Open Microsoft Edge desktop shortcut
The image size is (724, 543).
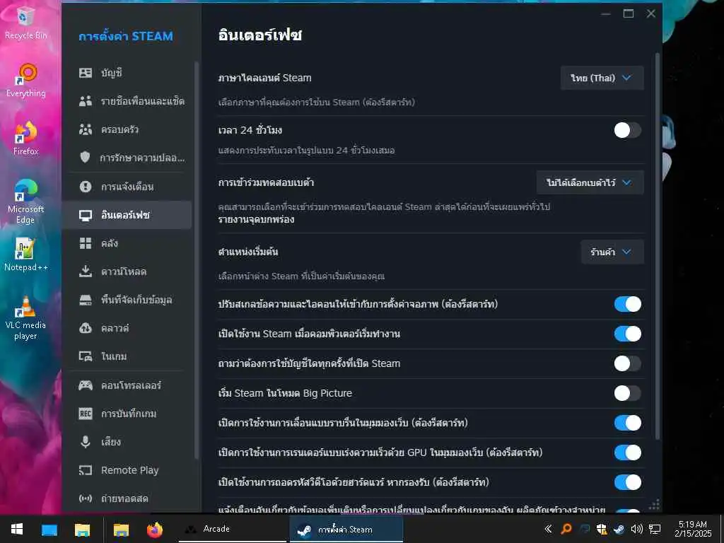[x=25, y=202]
